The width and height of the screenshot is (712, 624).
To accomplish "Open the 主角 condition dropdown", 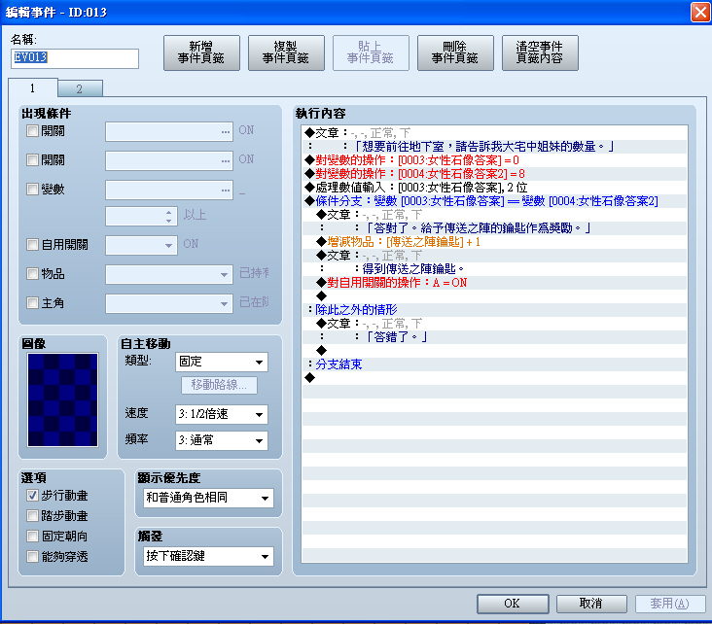I will (169, 303).
